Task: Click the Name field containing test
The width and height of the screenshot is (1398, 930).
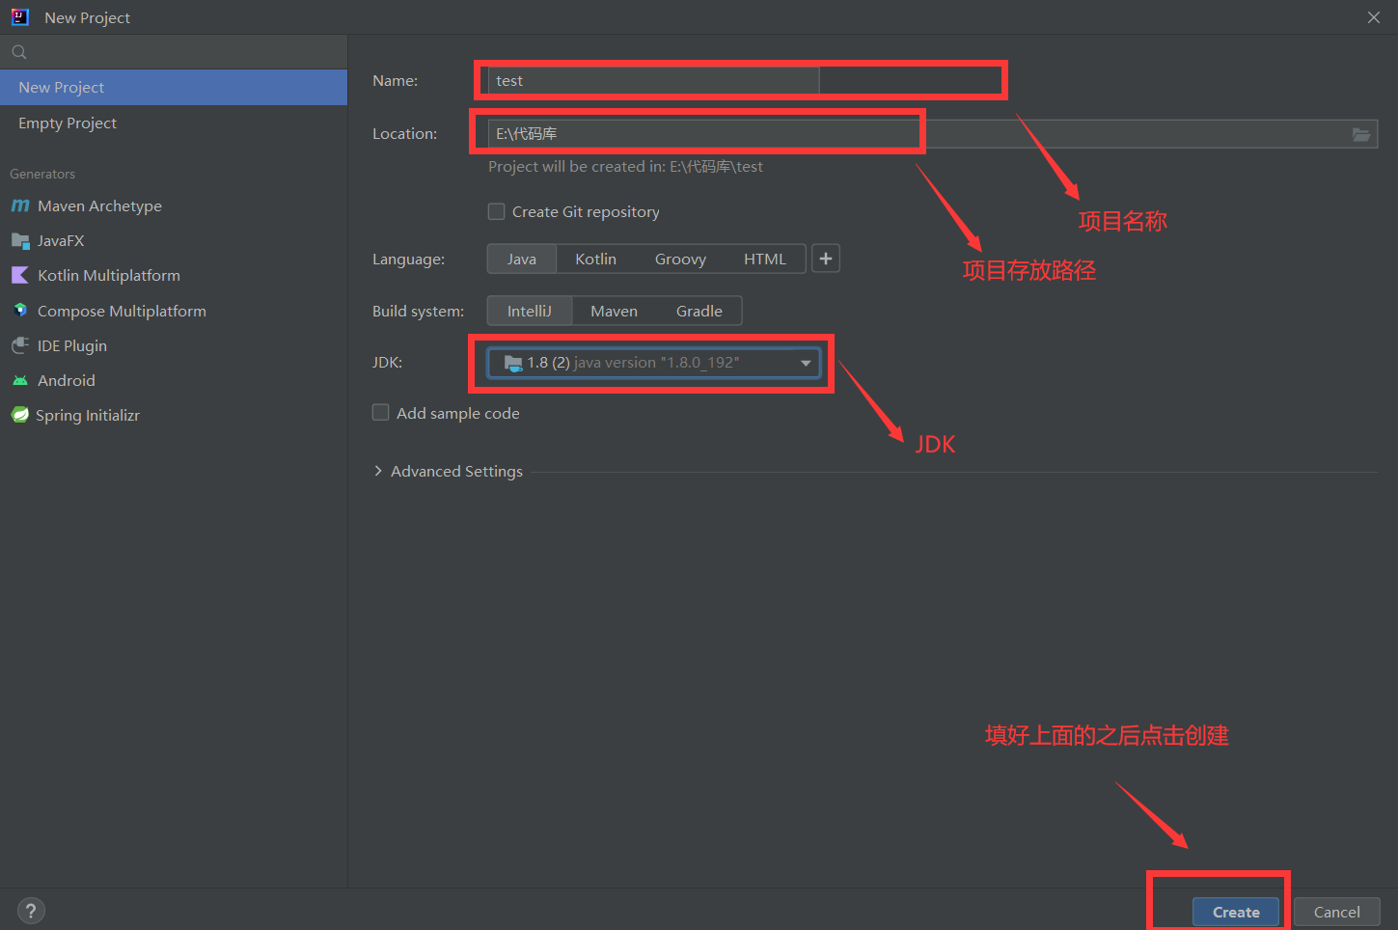Action: 654,81
